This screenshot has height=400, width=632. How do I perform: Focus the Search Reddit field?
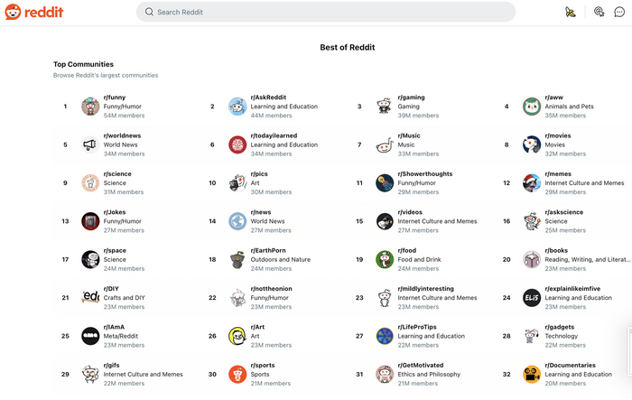tap(325, 12)
